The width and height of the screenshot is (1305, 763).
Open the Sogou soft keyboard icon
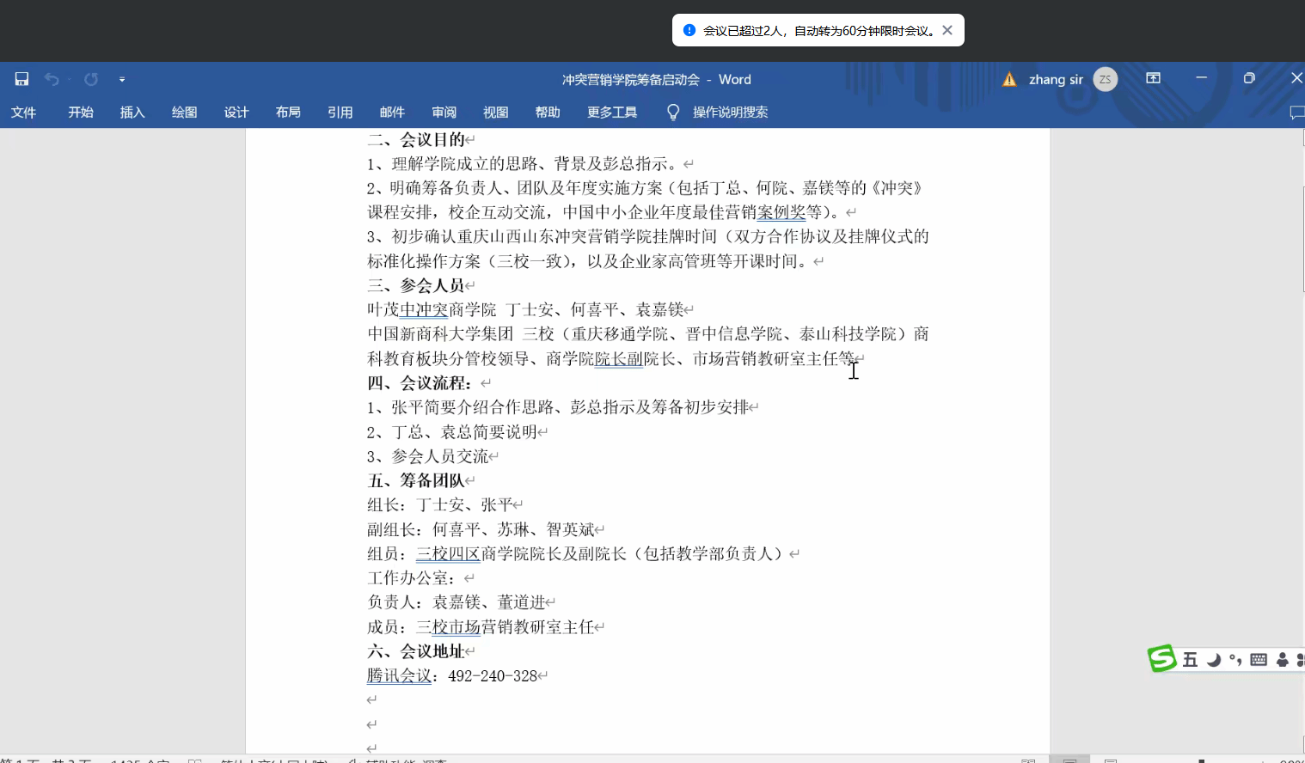(1259, 660)
